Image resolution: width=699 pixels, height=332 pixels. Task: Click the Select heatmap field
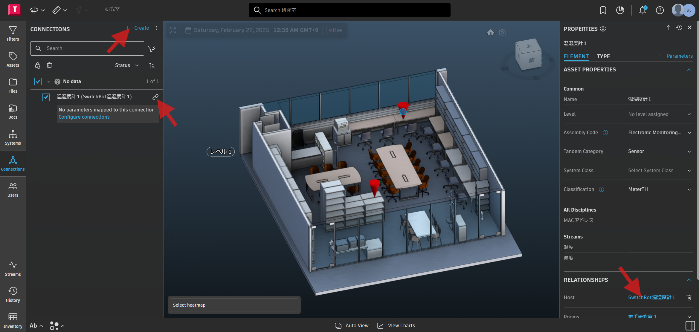point(234,305)
